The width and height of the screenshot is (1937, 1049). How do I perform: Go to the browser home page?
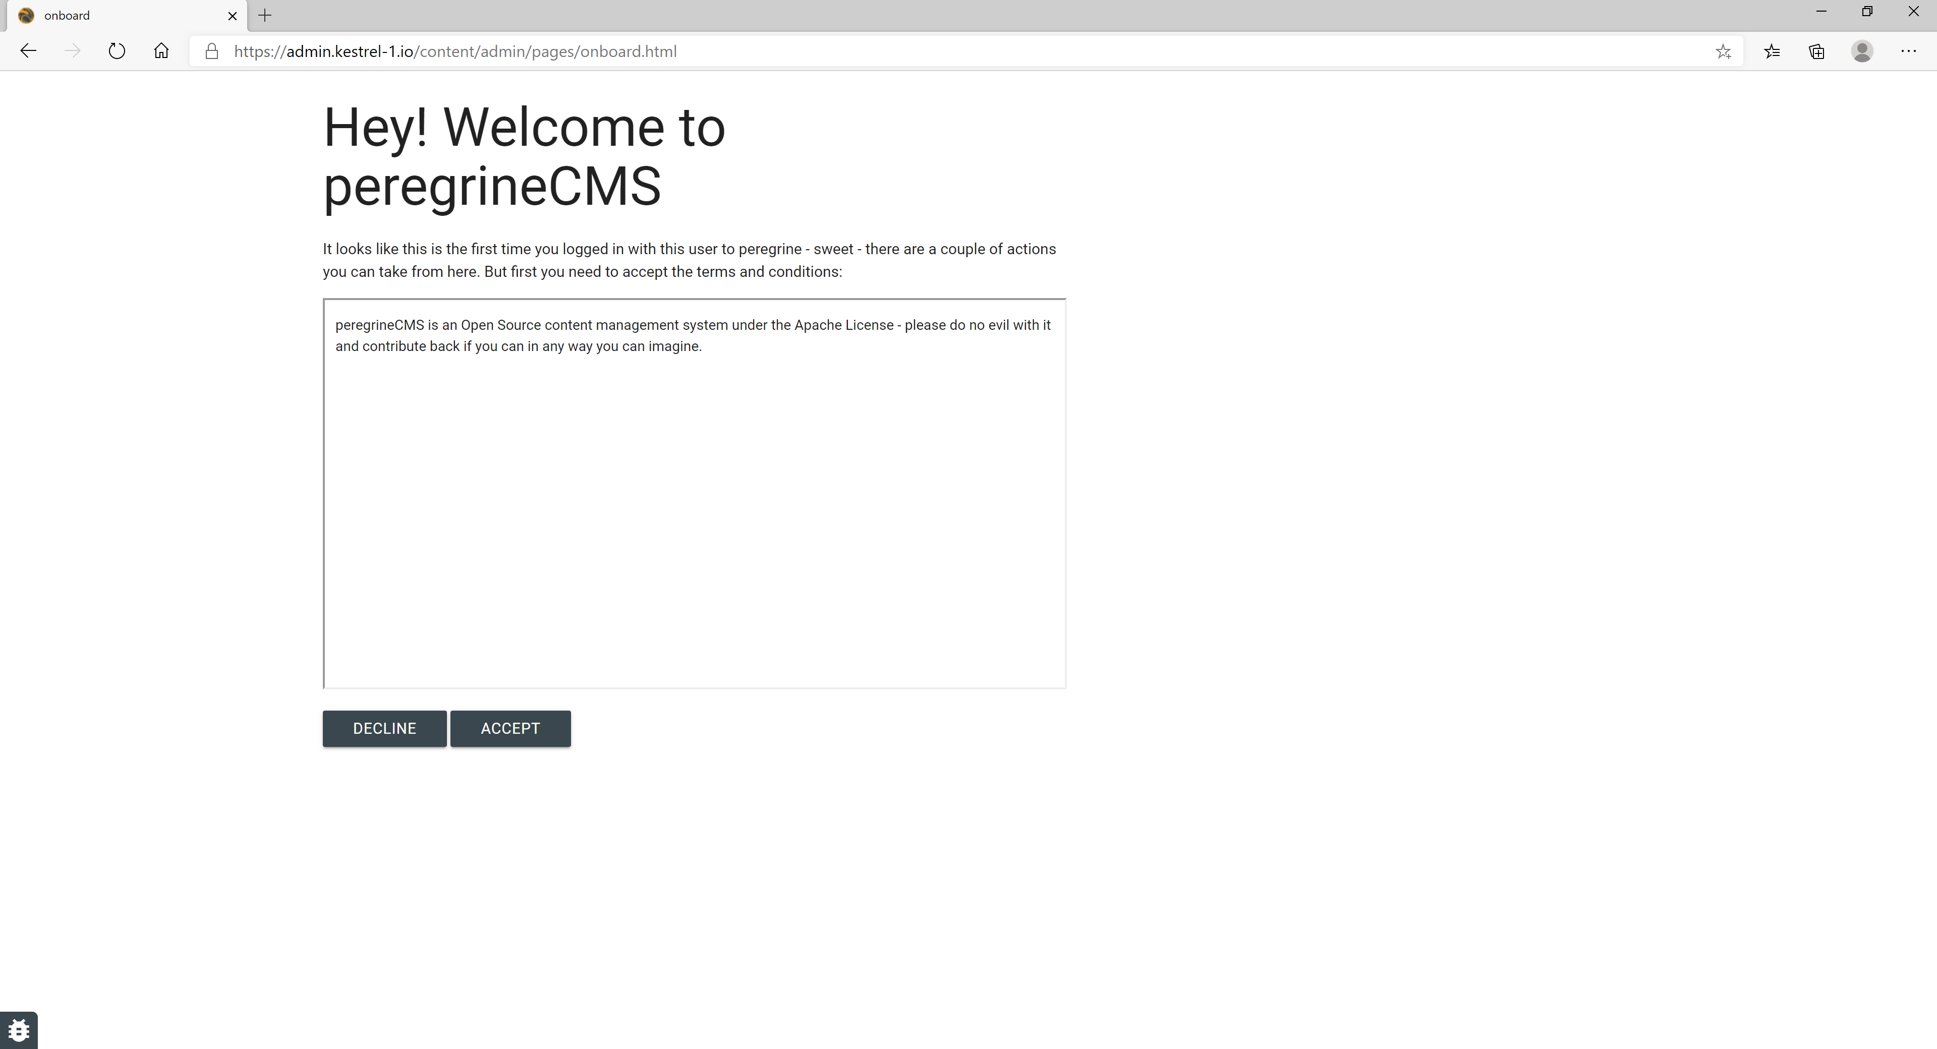click(161, 51)
